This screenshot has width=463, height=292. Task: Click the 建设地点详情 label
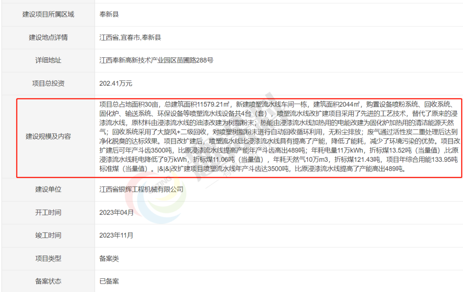pos(48,37)
